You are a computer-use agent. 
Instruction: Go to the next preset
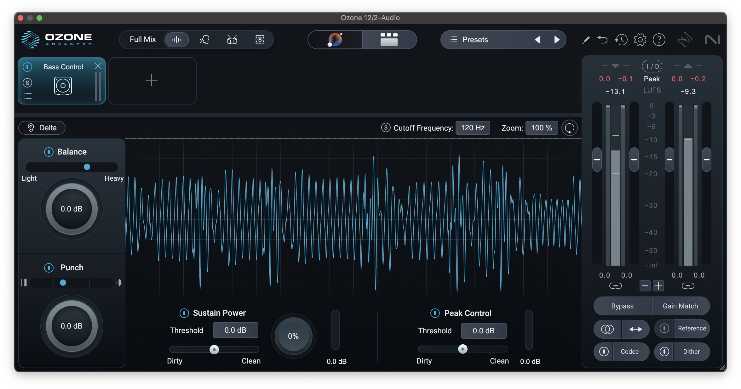point(557,40)
